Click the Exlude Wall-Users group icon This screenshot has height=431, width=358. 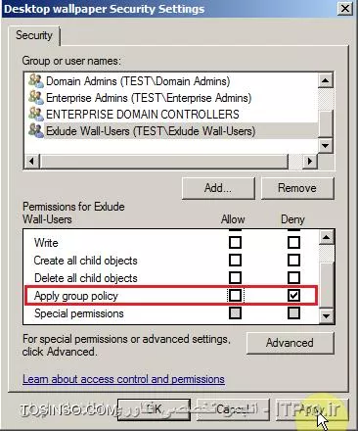tap(36, 130)
